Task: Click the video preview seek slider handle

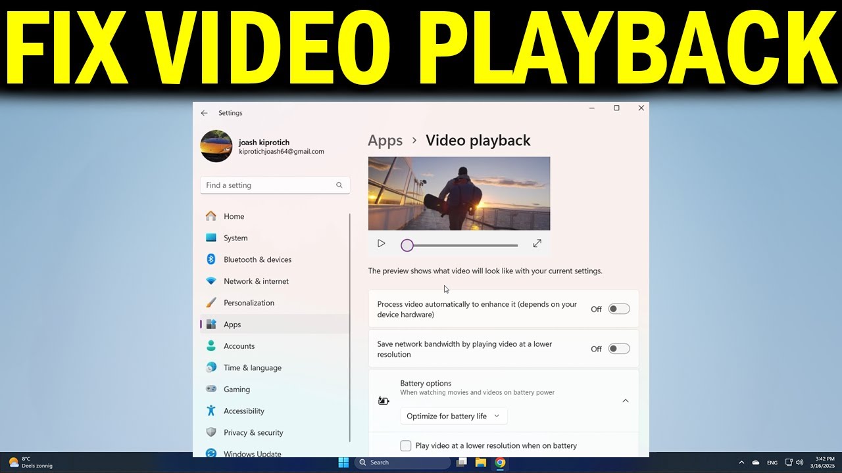Action: click(407, 245)
